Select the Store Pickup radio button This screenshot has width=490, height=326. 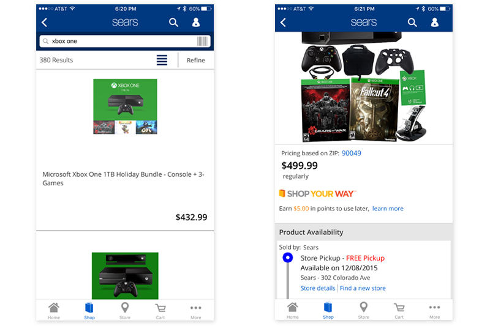tap(288, 257)
